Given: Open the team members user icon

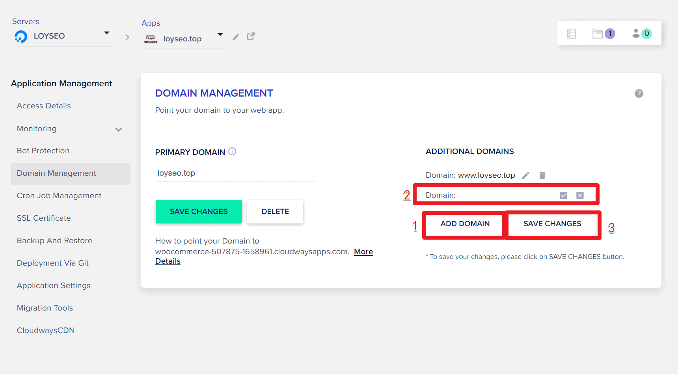Looking at the screenshot, I should [x=636, y=33].
